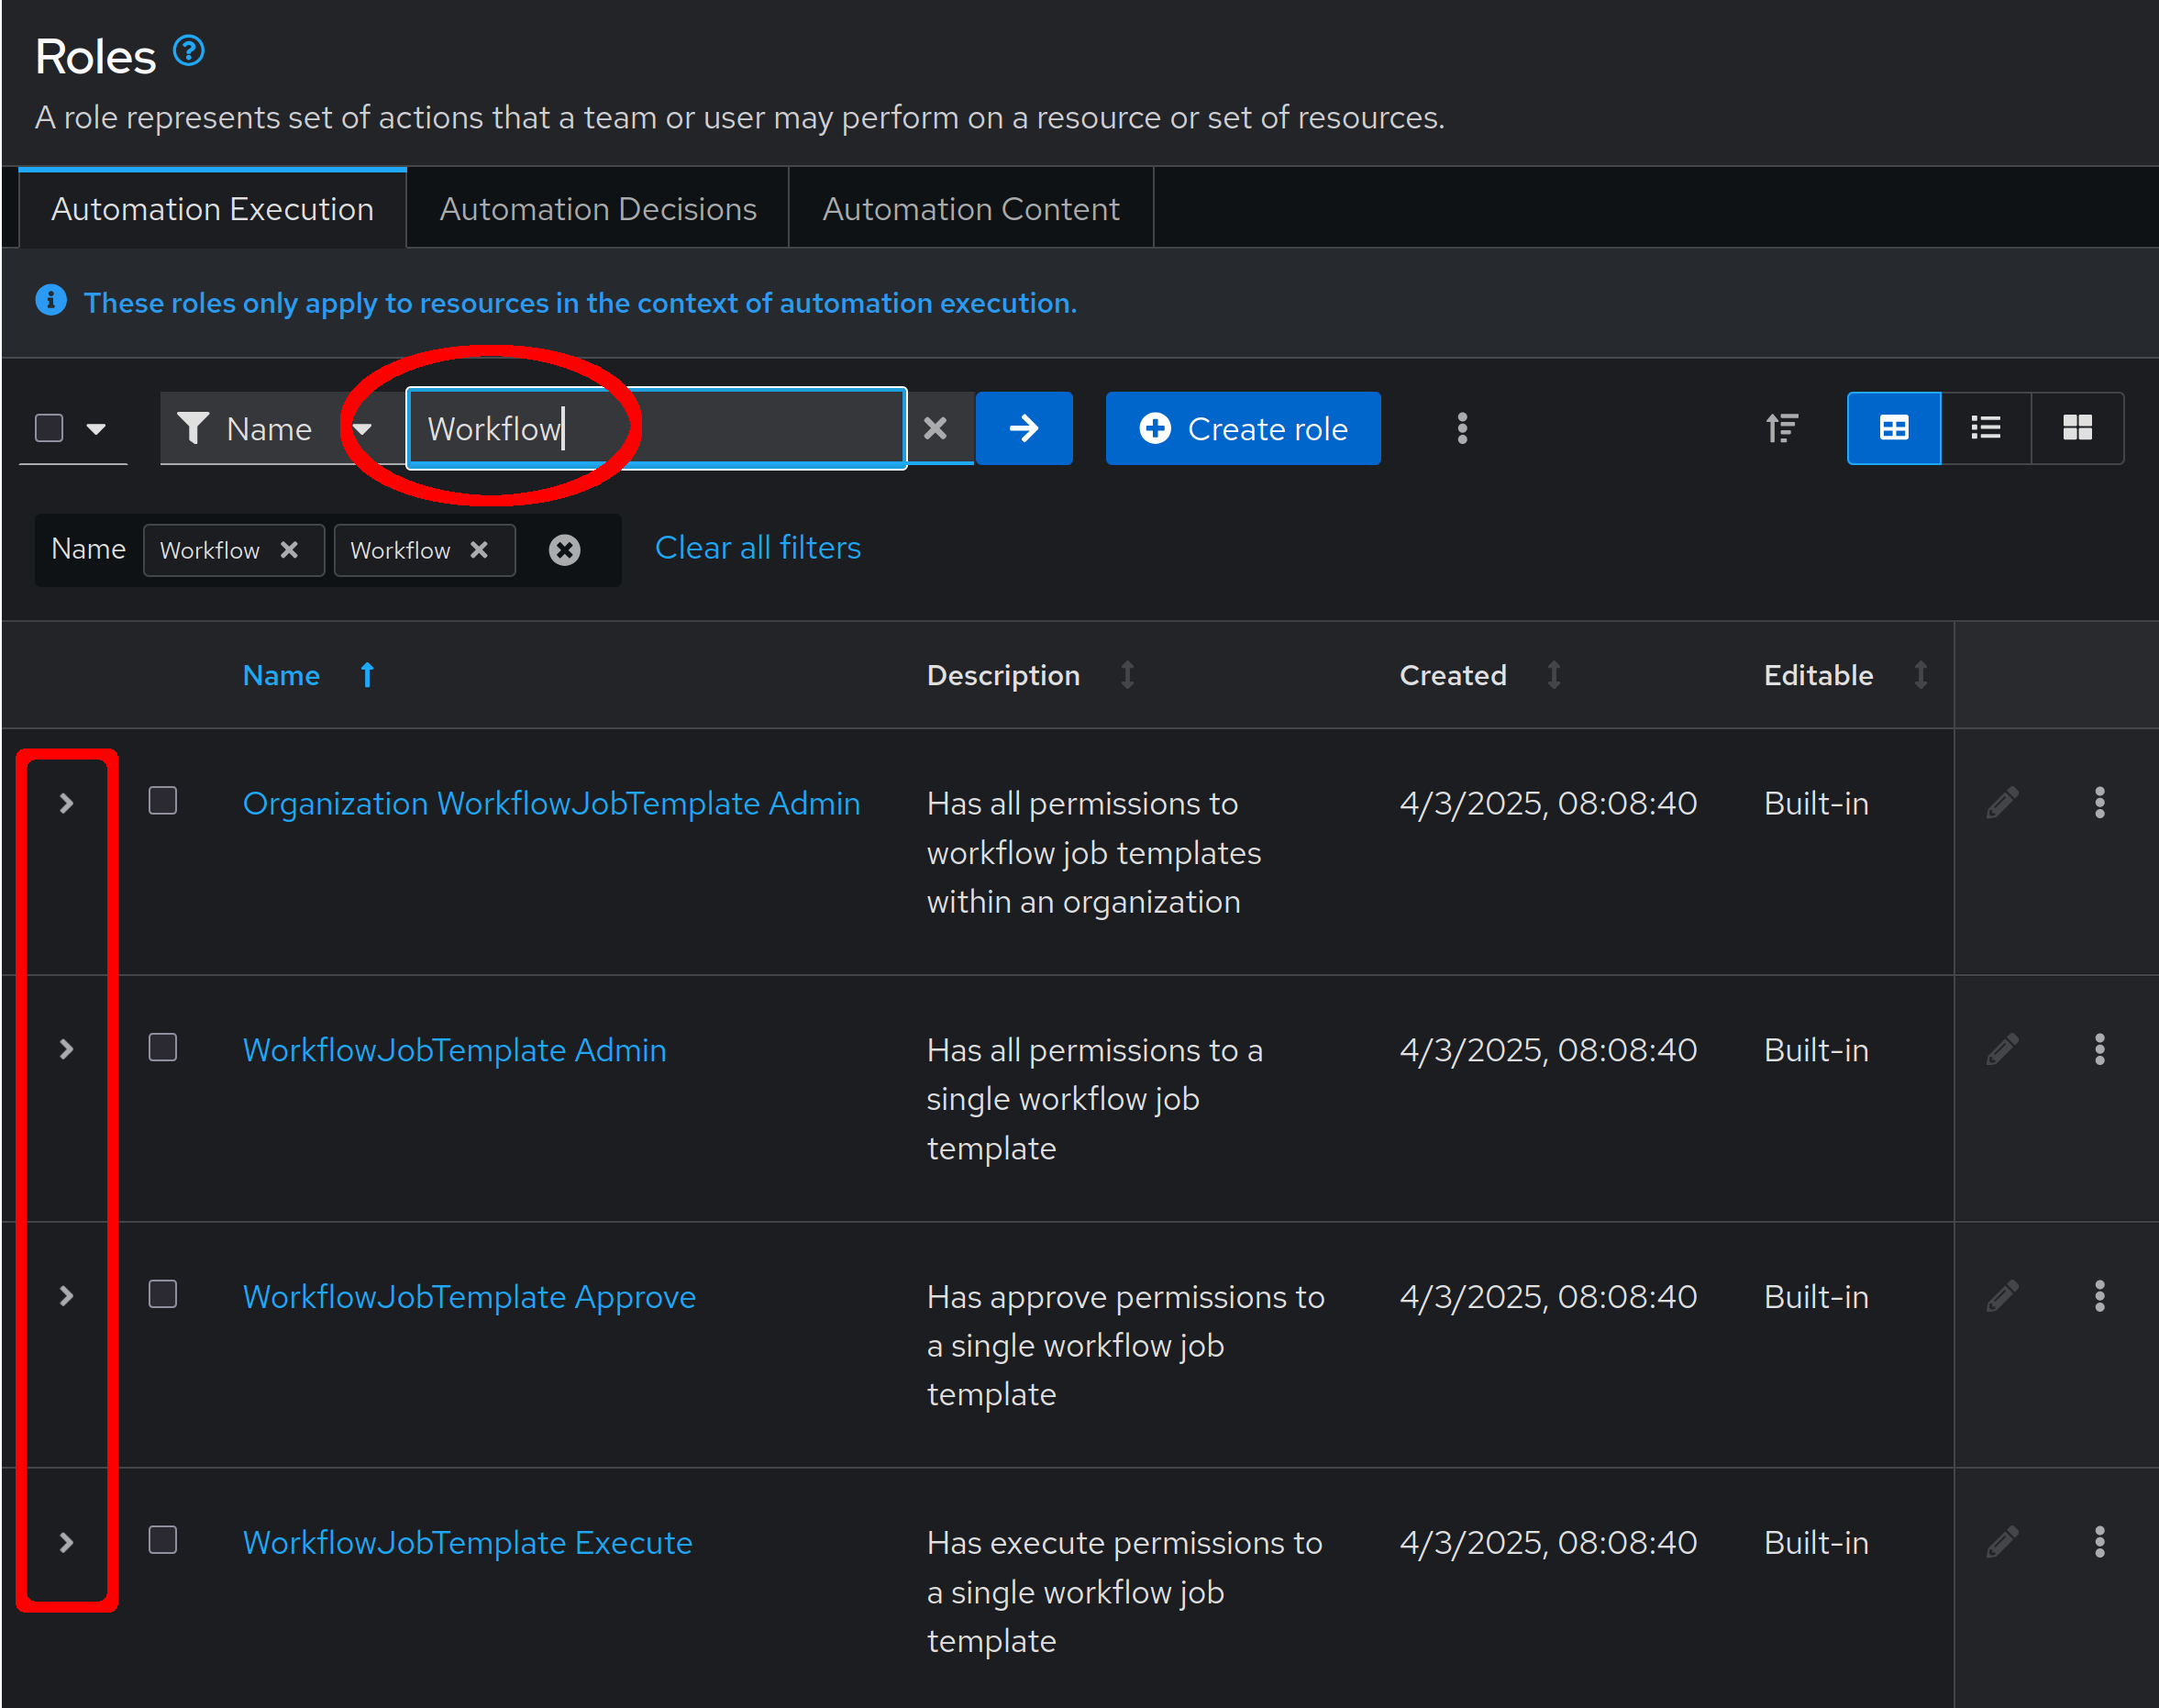Check the WorkflowJobTemplate Admin row checkbox
Screen dimensions: 2159x1708
point(163,1047)
